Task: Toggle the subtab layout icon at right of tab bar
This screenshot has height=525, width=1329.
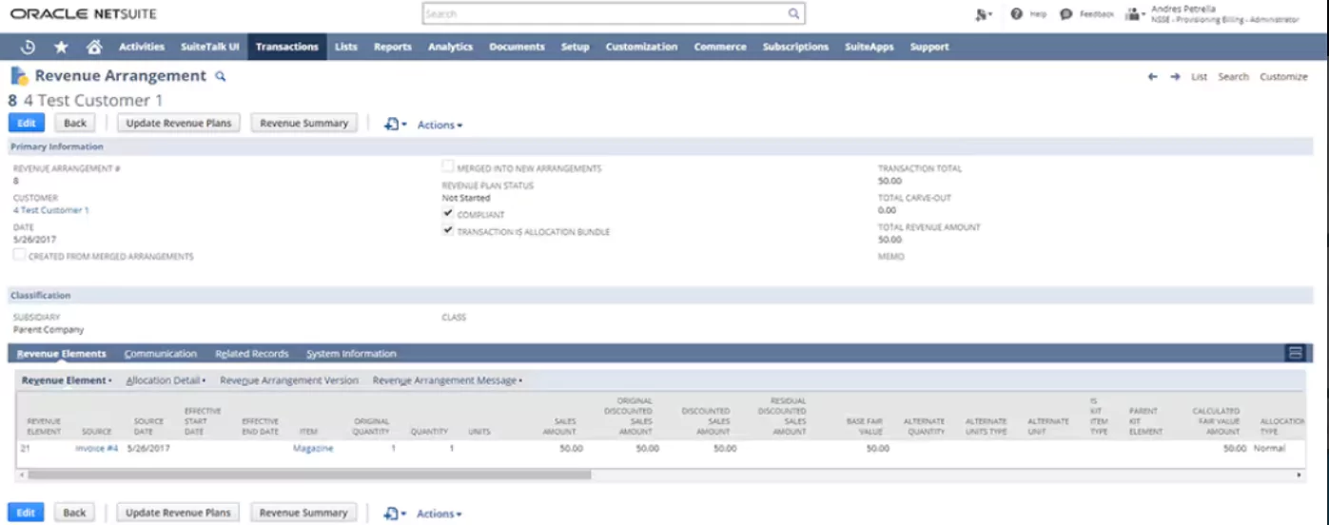Action: click(1294, 353)
